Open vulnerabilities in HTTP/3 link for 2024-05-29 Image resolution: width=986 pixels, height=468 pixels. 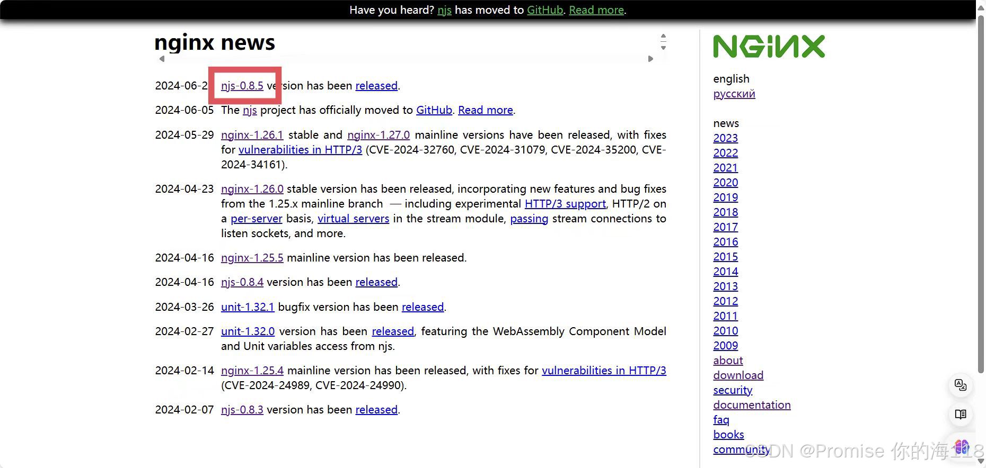click(300, 150)
